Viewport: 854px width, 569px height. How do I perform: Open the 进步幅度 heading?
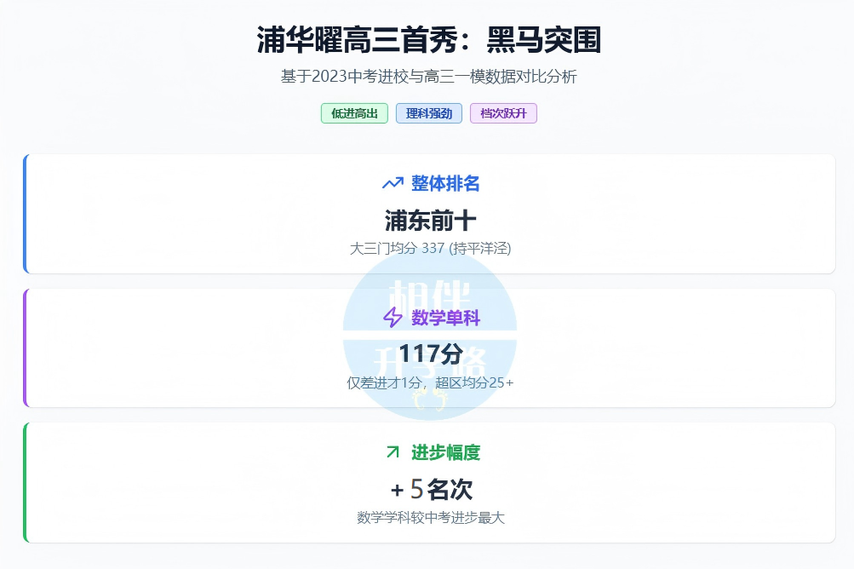point(445,452)
